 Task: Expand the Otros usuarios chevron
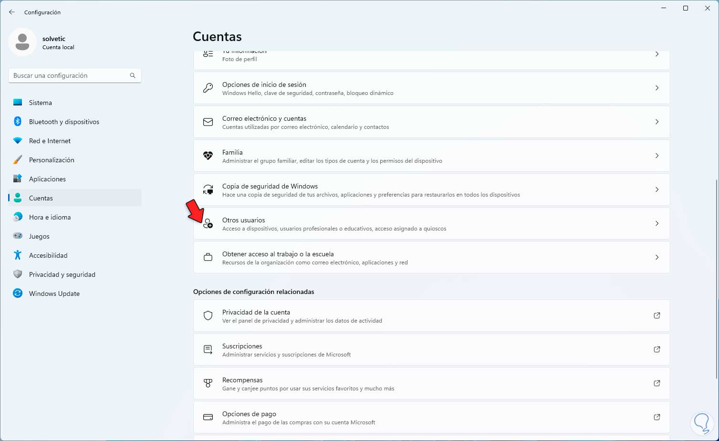tap(657, 224)
